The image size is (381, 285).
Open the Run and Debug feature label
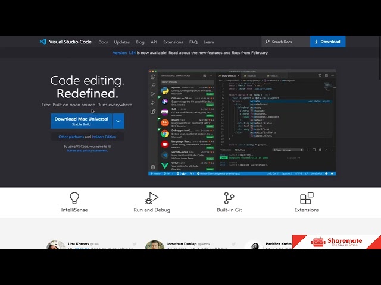tap(152, 210)
